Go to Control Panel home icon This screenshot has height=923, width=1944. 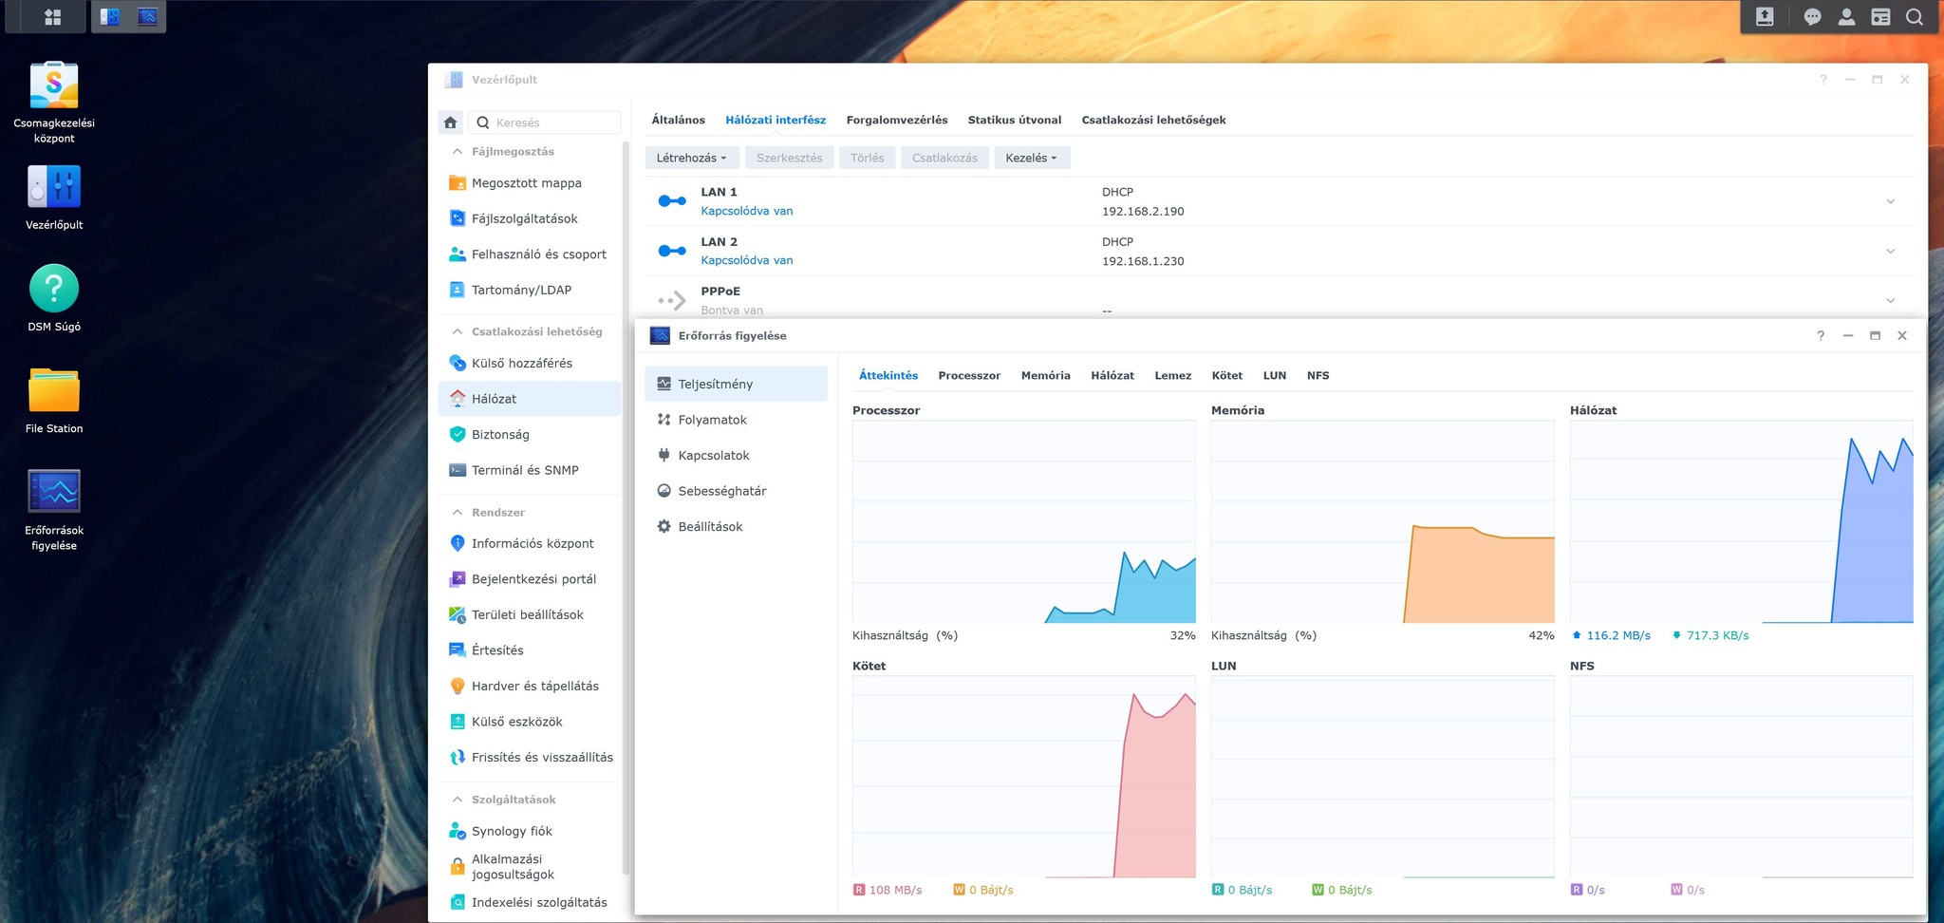[x=451, y=122]
